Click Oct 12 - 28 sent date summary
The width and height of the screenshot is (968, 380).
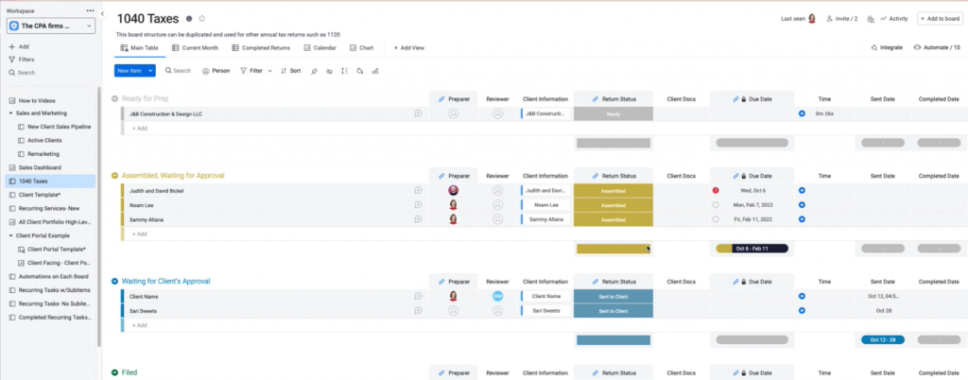coord(883,340)
